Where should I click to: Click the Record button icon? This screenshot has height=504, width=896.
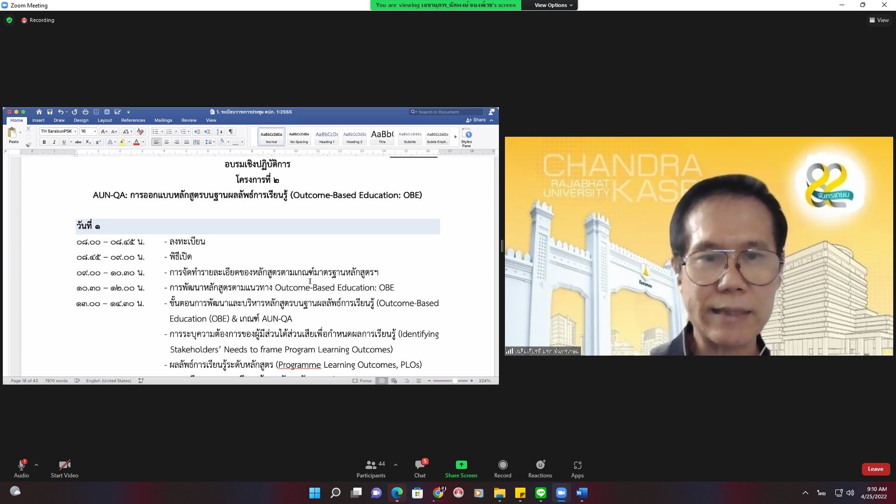[x=503, y=465]
